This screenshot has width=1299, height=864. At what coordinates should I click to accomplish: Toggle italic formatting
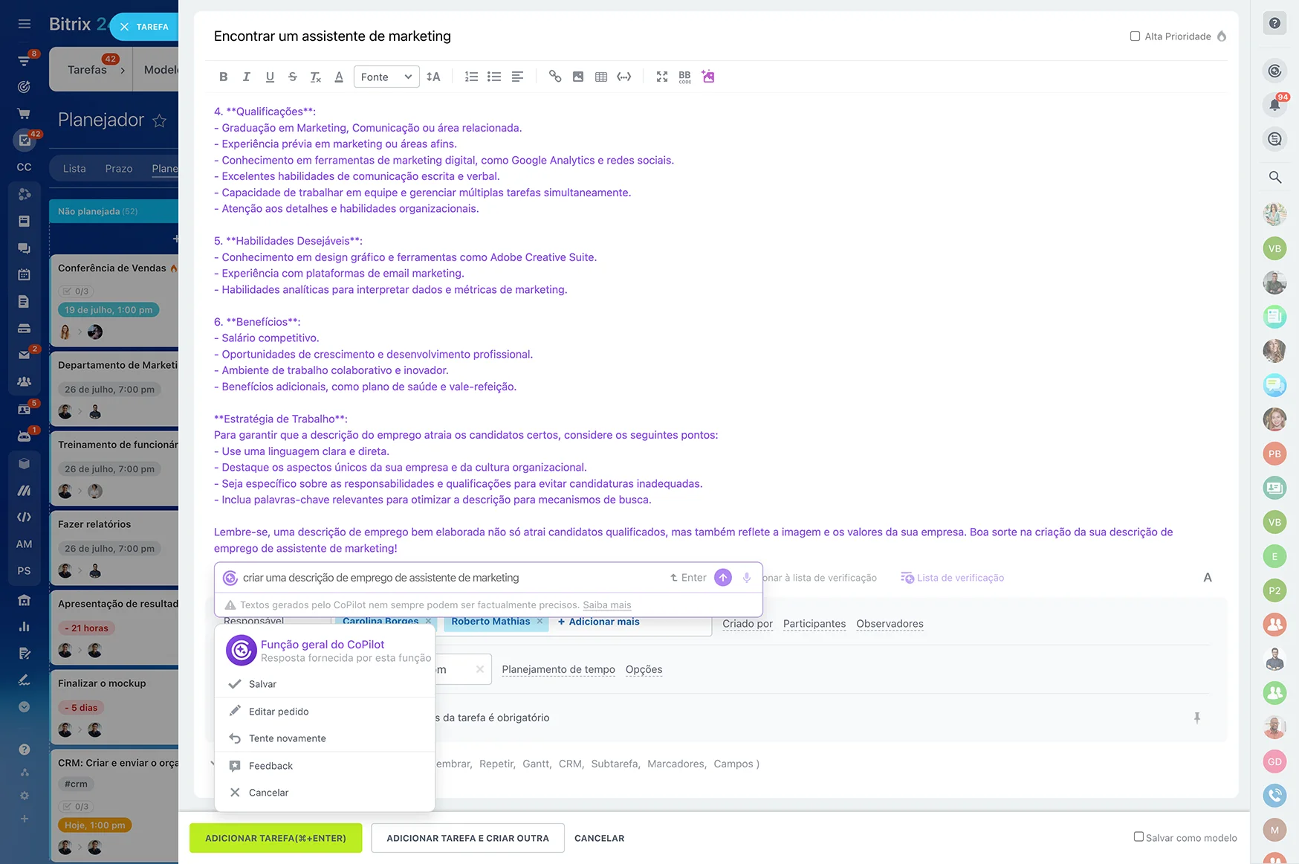coord(246,76)
